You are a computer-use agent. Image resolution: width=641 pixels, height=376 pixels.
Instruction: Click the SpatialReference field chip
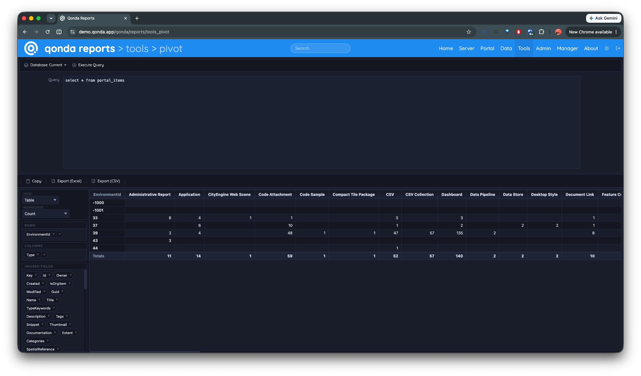coord(42,349)
